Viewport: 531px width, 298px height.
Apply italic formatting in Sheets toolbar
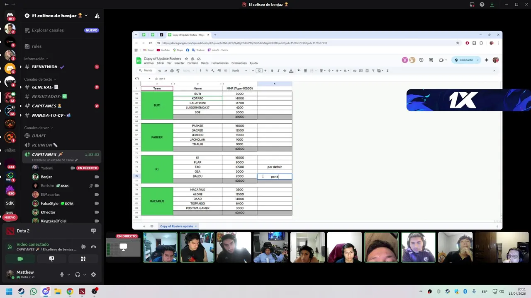(278, 70)
